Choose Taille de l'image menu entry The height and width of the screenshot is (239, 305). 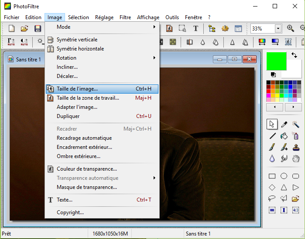pos(102,89)
